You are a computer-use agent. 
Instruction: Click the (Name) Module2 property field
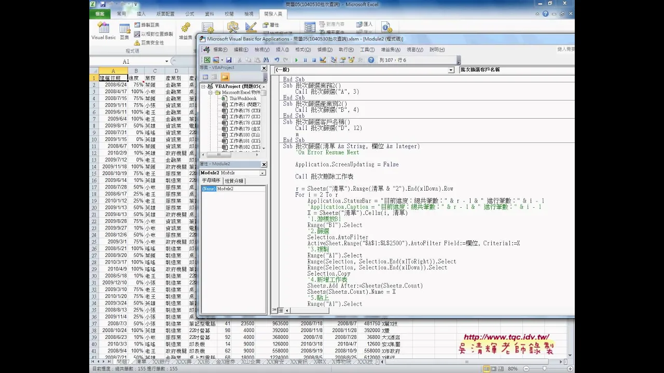pyautogui.click(x=233, y=189)
